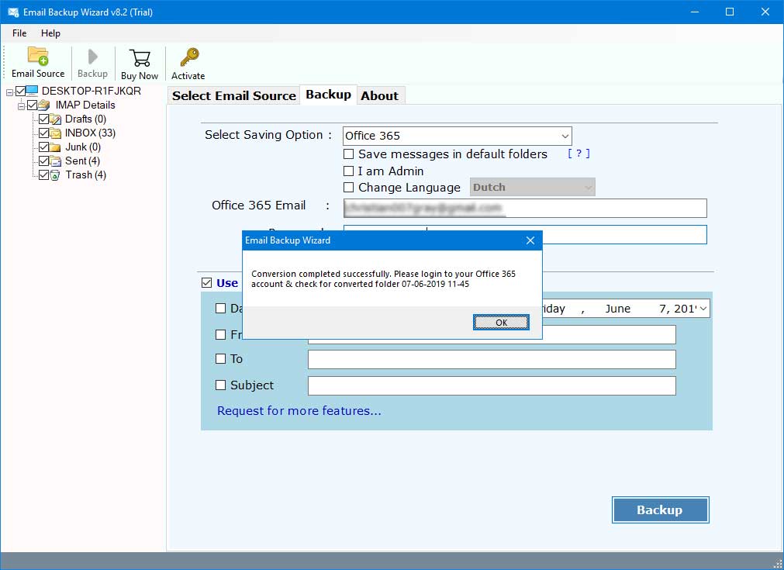Enable Save messages in default folders
The image size is (784, 570).
tap(348, 154)
